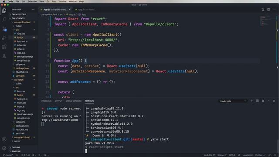Open README.md under cra-apollo-client

point(22,72)
